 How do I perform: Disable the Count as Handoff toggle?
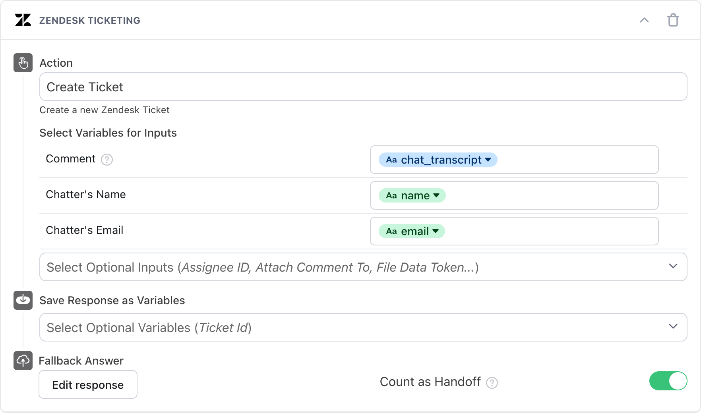tap(668, 381)
